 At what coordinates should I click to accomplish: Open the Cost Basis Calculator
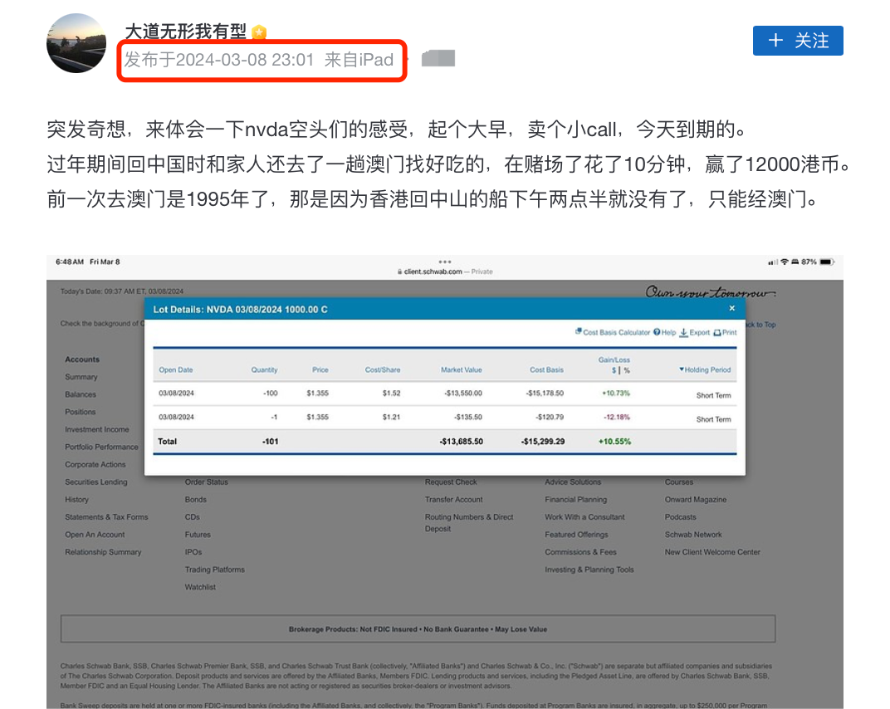point(616,333)
